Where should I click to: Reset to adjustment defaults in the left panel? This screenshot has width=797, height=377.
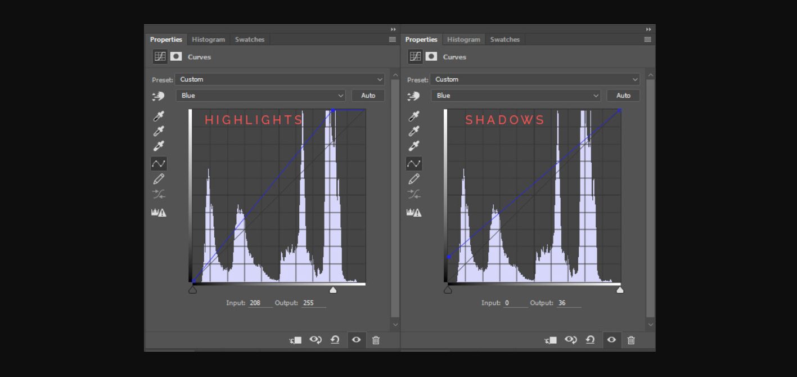click(335, 340)
